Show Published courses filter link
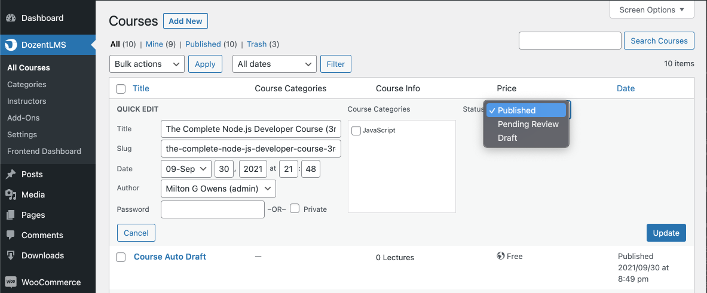 pyautogui.click(x=203, y=44)
